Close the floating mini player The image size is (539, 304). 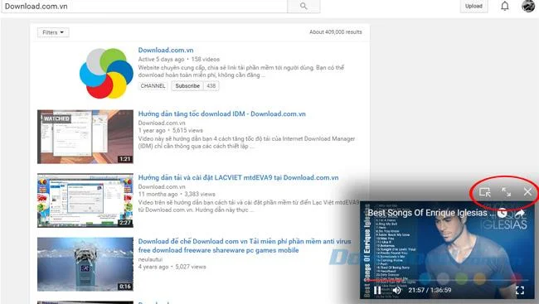pos(527,192)
